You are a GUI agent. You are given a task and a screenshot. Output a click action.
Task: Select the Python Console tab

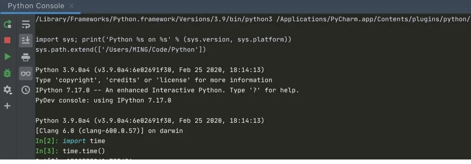pyautogui.click(x=36, y=6)
